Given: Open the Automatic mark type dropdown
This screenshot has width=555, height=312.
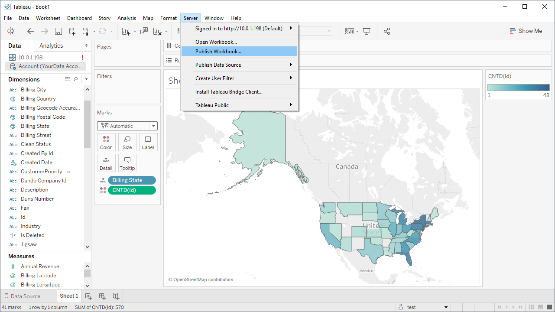Looking at the screenshot, I should pos(127,126).
